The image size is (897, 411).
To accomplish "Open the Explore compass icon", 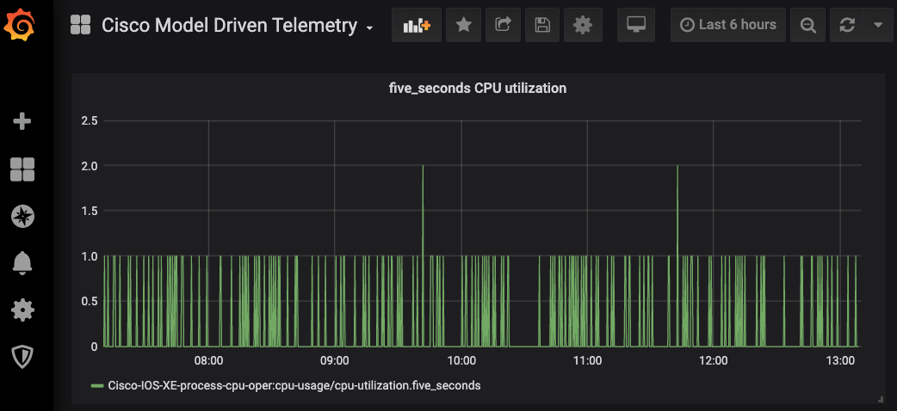I will [22, 216].
